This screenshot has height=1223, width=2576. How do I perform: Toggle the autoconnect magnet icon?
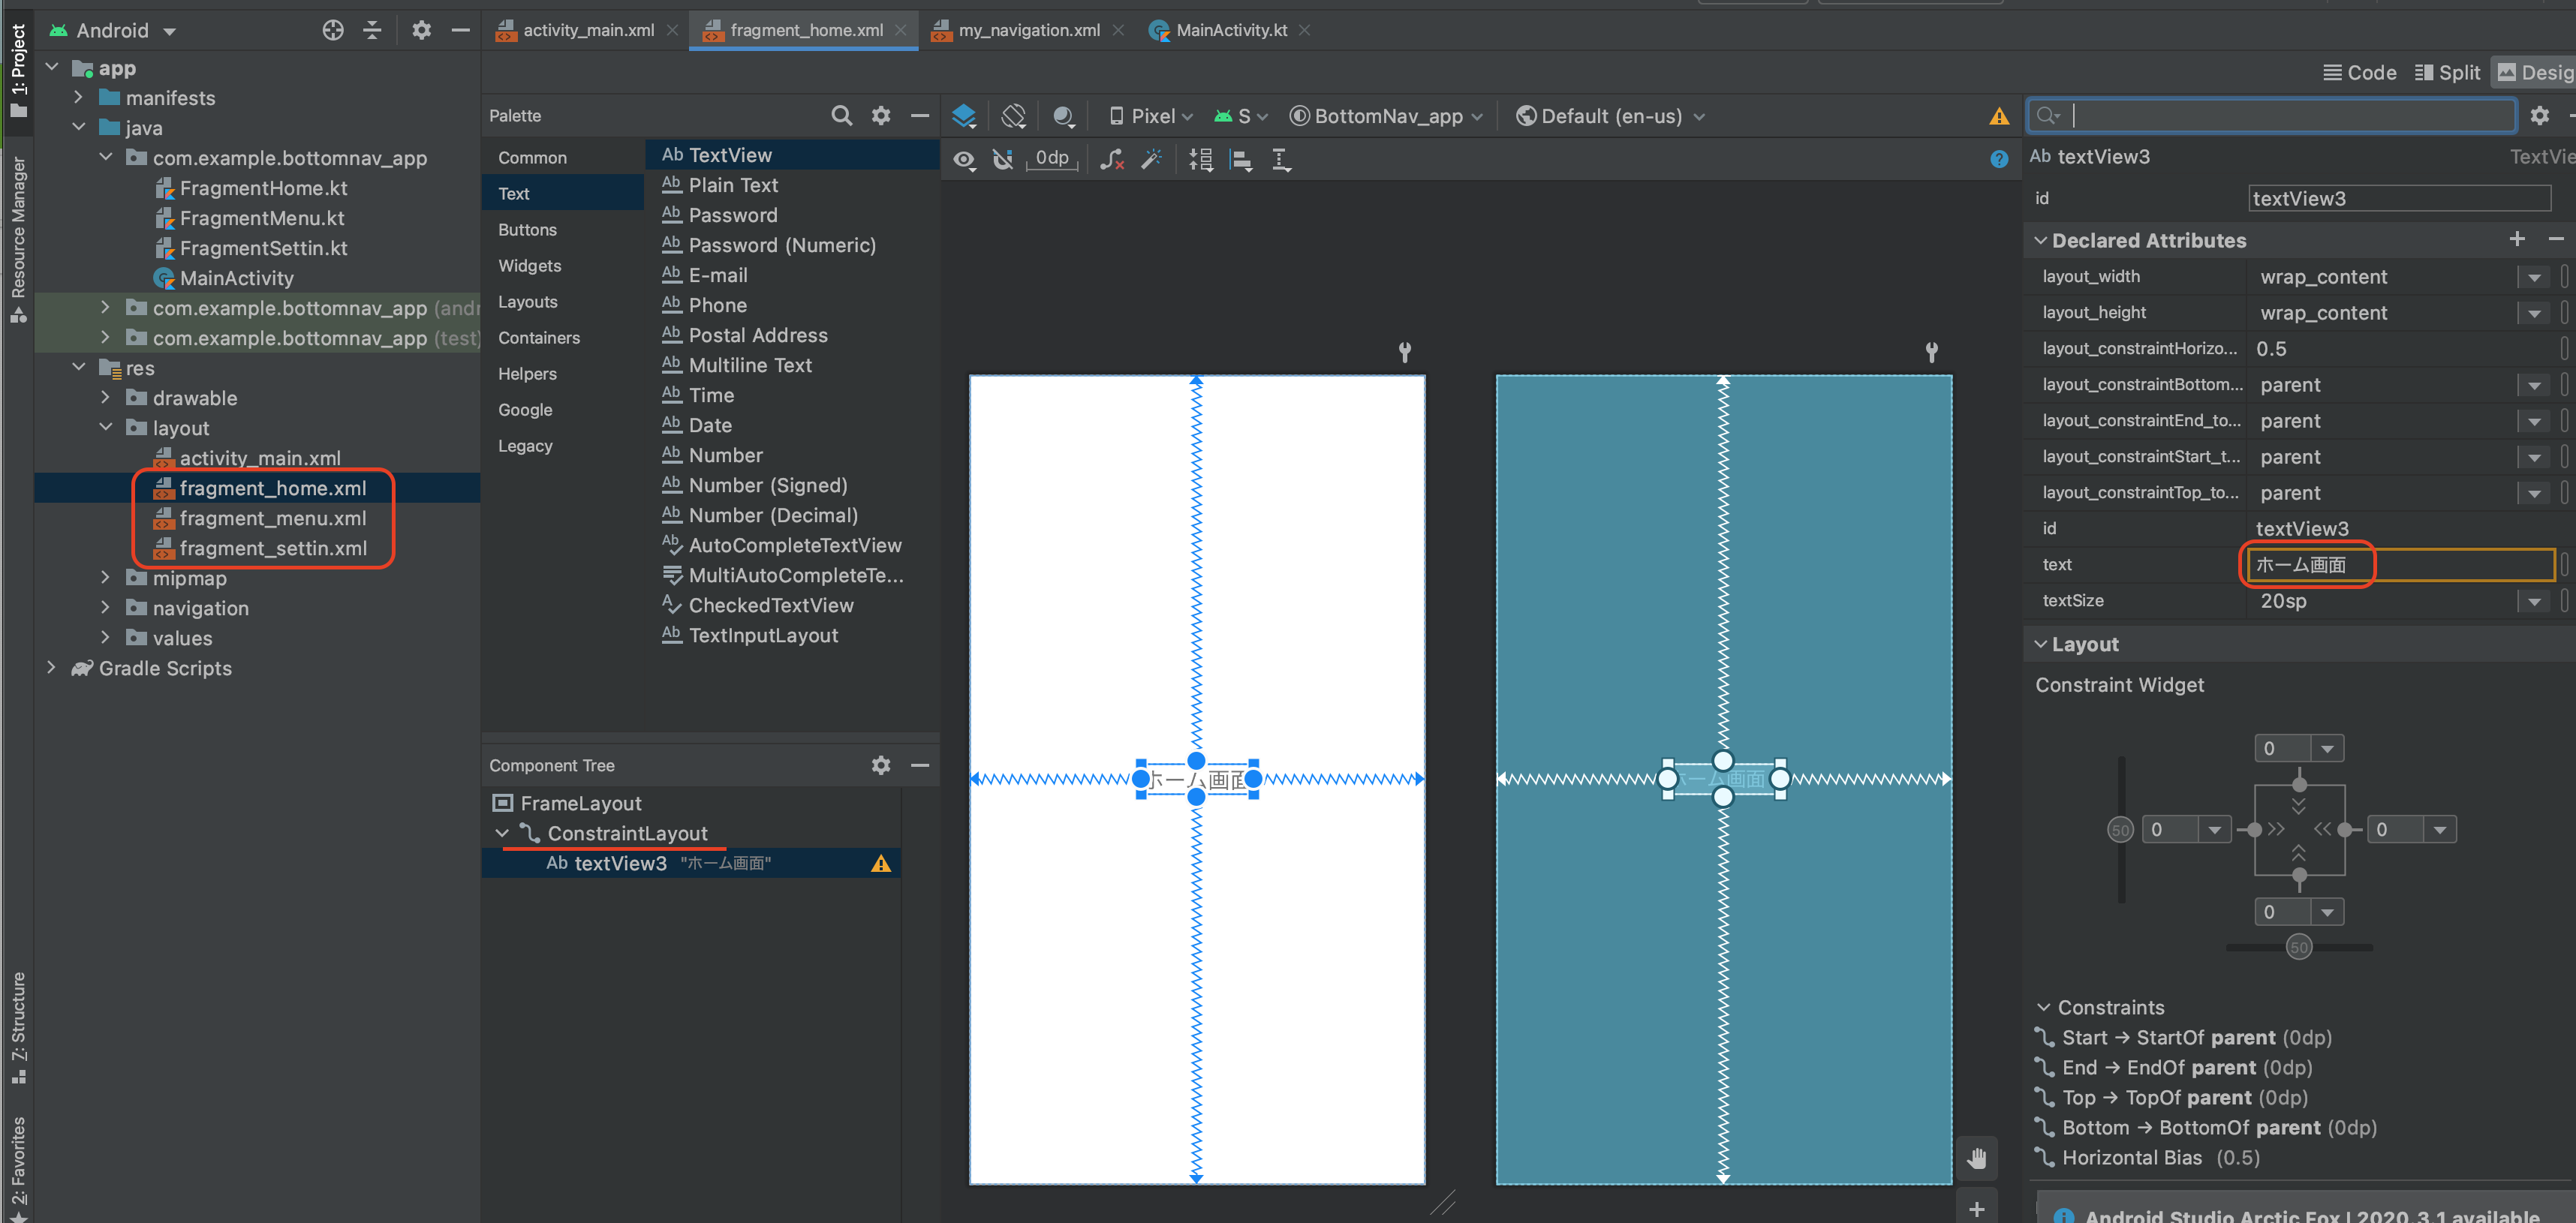(1003, 159)
